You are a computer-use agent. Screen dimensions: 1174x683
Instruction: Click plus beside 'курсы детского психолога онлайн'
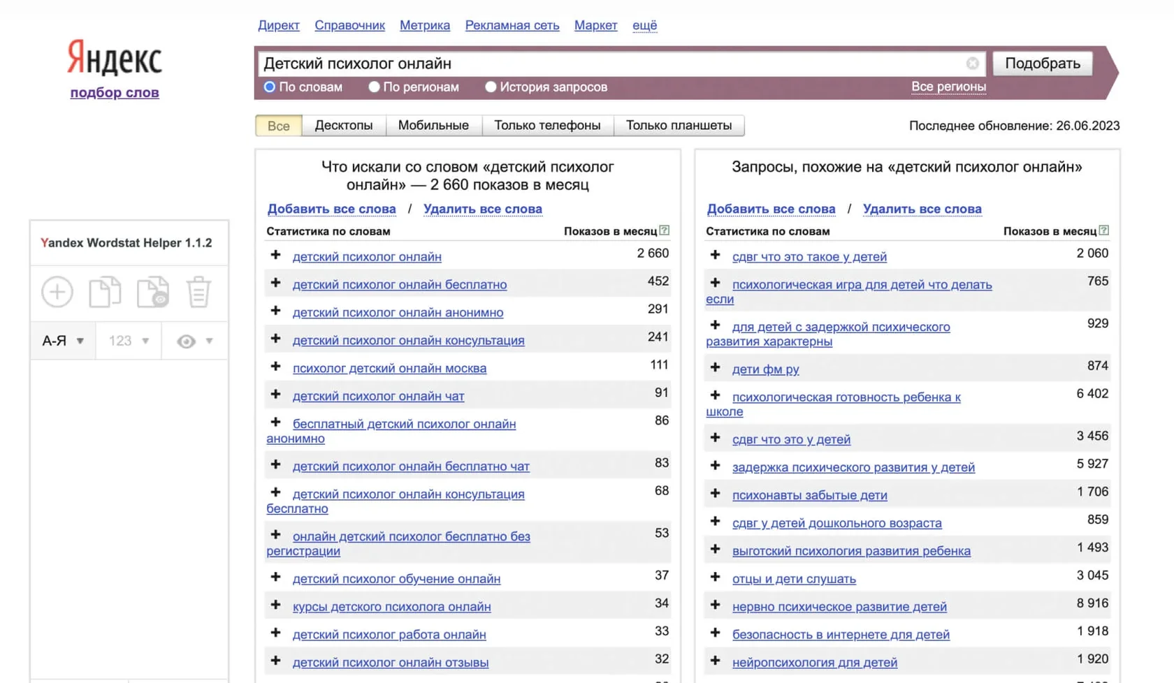(x=276, y=605)
